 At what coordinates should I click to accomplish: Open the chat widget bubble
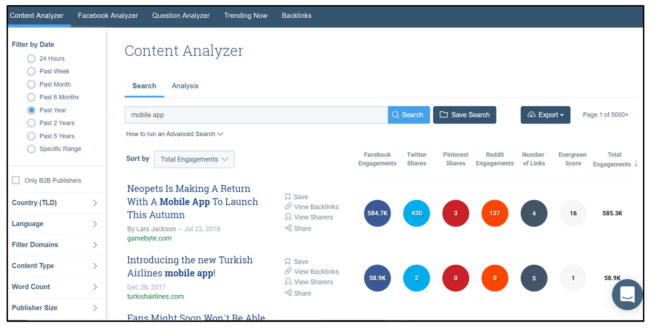coord(627,295)
